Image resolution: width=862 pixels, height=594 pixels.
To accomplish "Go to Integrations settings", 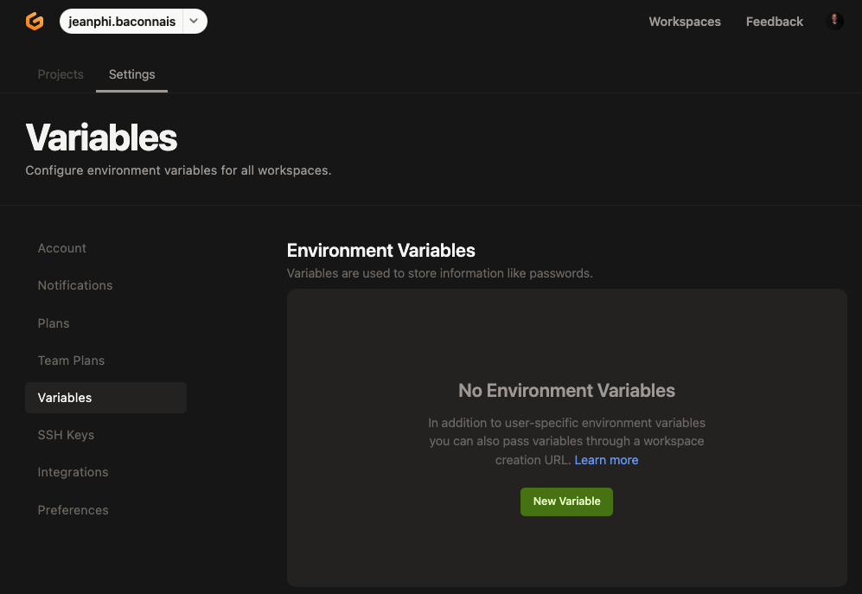I will (x=73, y=472).
